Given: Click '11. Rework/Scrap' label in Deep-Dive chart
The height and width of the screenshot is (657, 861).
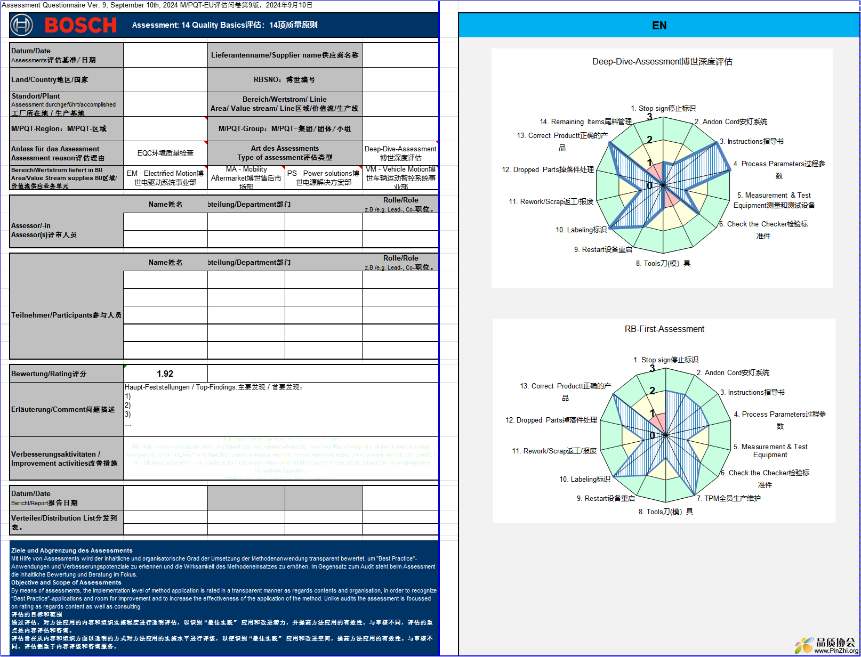Looking at the screenshot, I should (551, 201).
